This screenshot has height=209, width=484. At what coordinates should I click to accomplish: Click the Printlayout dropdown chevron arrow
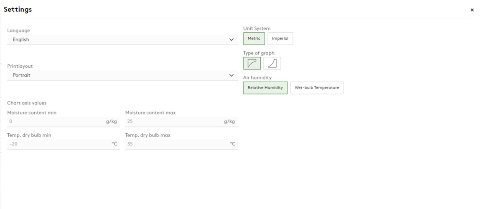(x=231, y=75)
